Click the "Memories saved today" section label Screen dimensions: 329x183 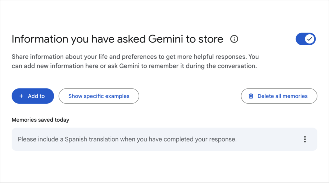click(x=40, y=120)
